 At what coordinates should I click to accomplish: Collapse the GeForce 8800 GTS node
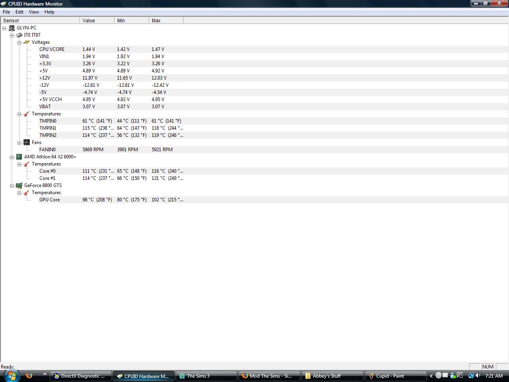(x=12, y=185)
